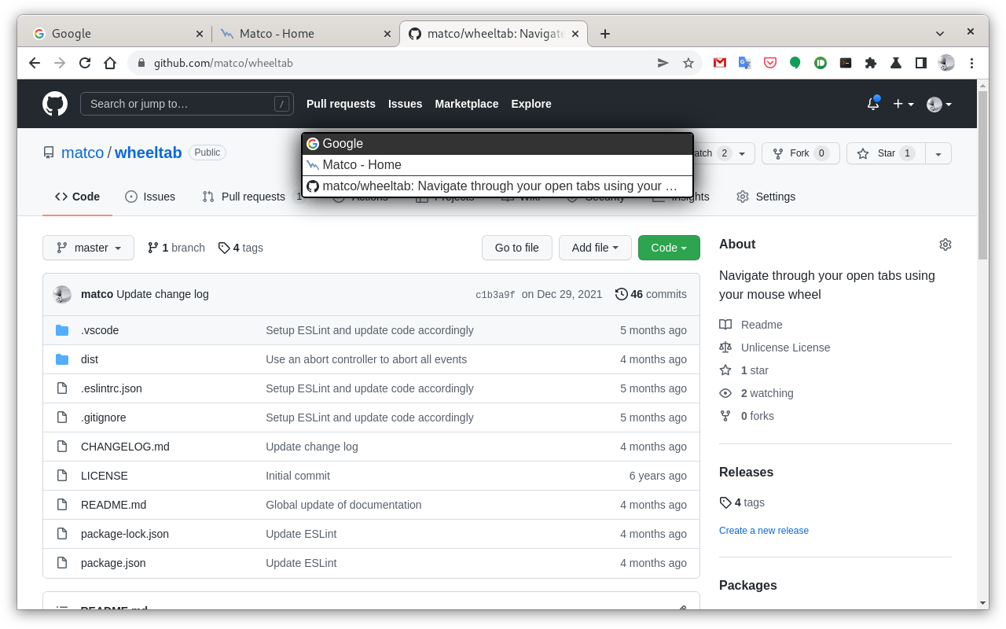View site information via the padlock icon
Screen dimensions: 1006x629
(141, 63)
